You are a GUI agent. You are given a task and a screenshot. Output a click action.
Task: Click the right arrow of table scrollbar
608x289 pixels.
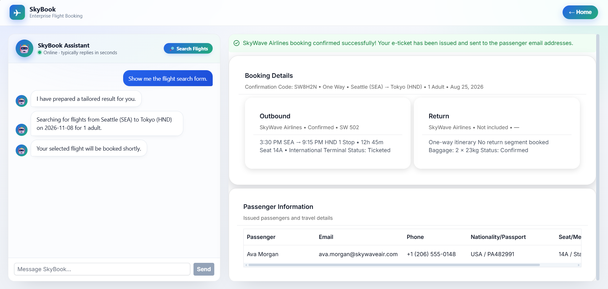coord(579,265)
